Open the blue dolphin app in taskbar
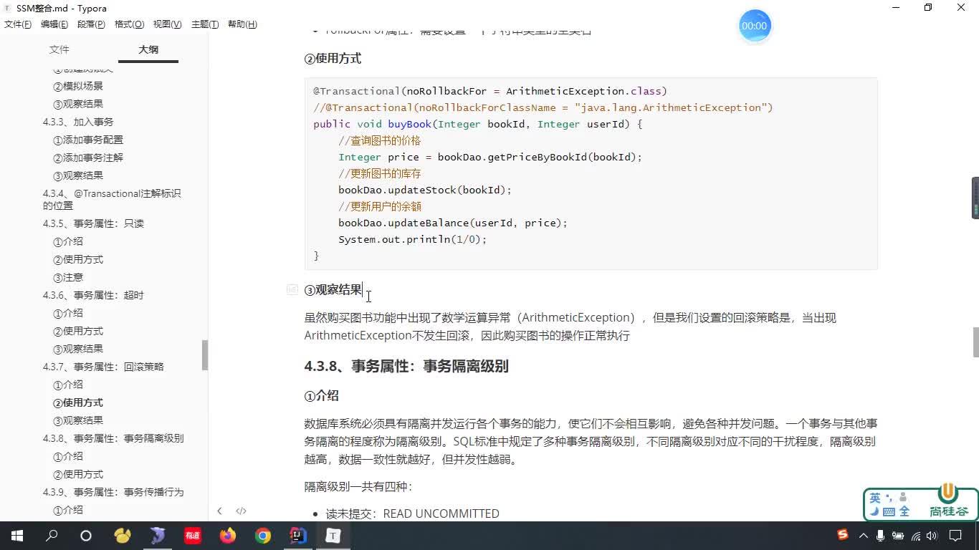Viewport: 979px width, 550px height. pos(158,536)
